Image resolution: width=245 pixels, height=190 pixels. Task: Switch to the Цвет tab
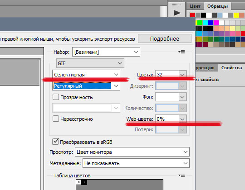coord(195,6)
